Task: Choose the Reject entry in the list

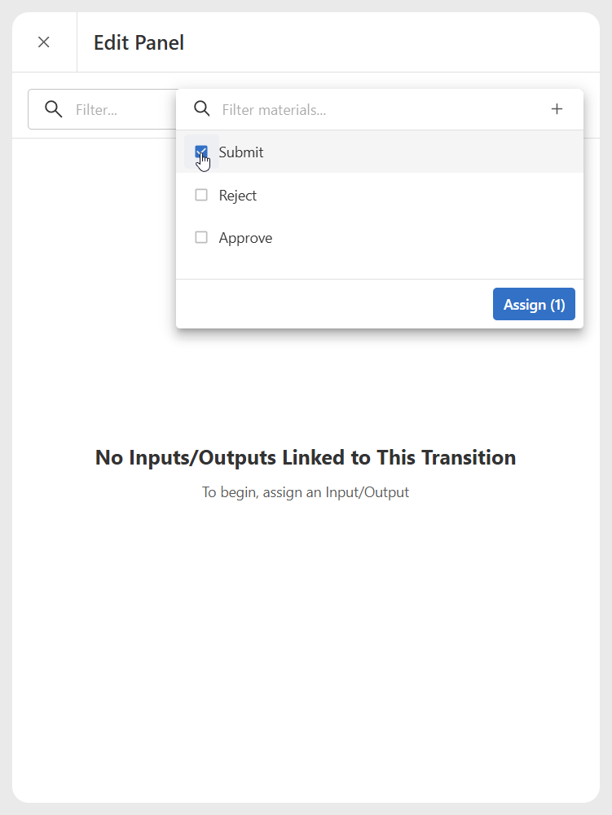Action: [x=237, y=196]
